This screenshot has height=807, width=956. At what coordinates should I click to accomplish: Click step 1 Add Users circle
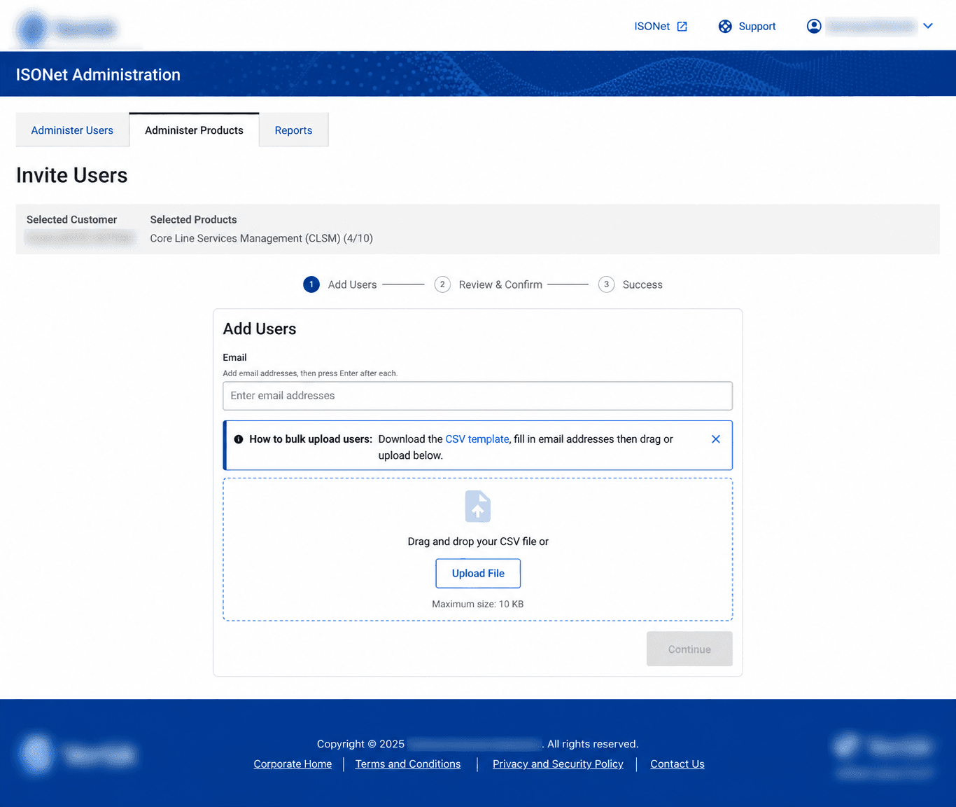click(311, 284)
